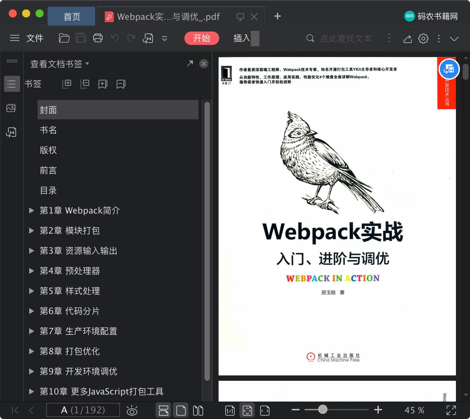Open bookmark 第10章 更多JavaScript打包工具
The height and width of the screenshot is (419, 470).
coord(102,392)
